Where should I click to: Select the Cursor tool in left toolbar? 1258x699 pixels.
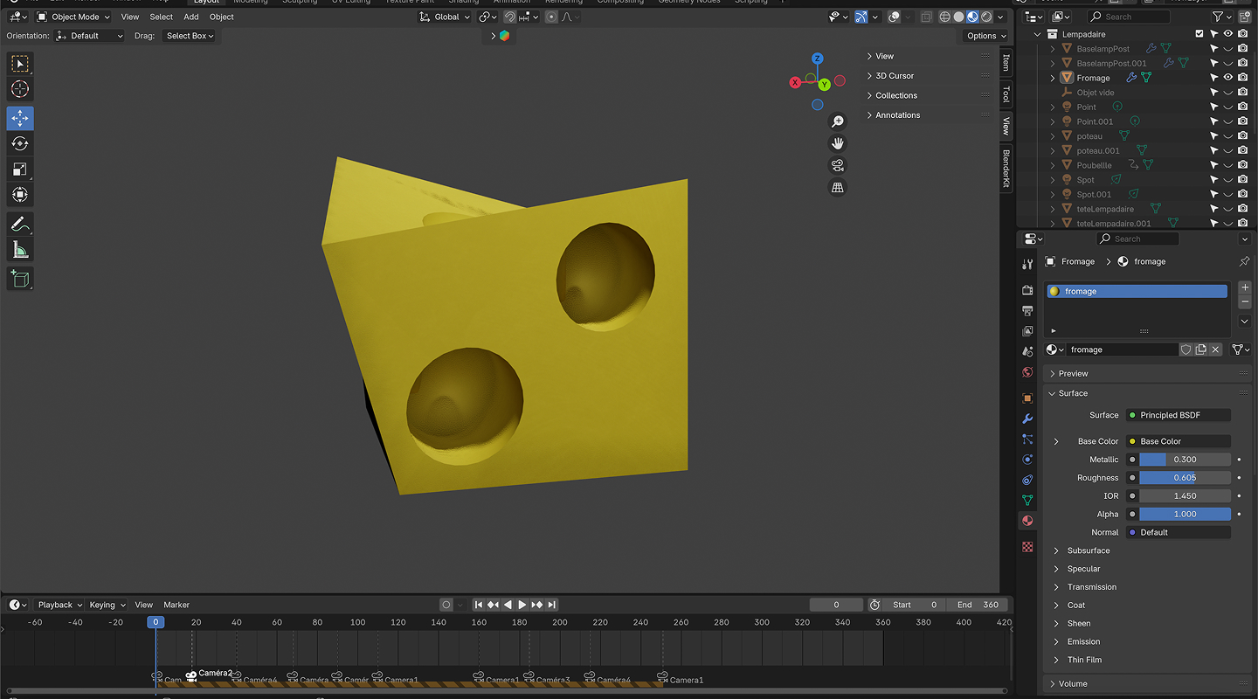19,89
